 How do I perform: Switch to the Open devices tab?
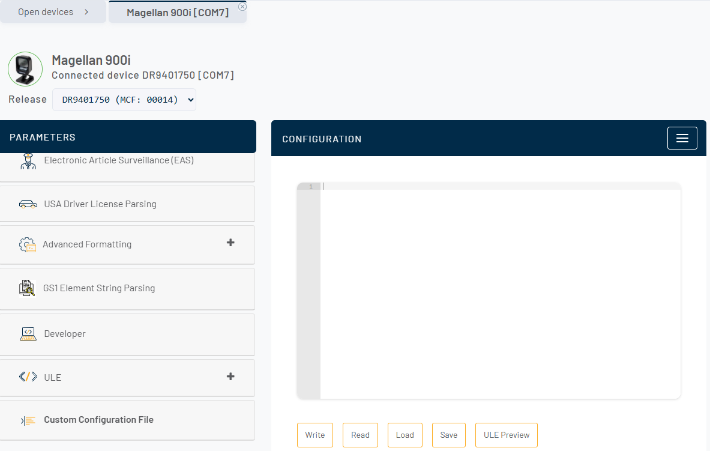(53, 12)
